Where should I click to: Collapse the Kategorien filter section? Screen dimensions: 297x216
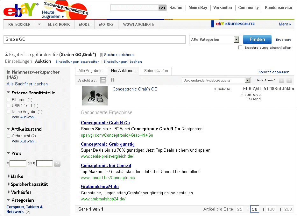[x=8, y=200]
